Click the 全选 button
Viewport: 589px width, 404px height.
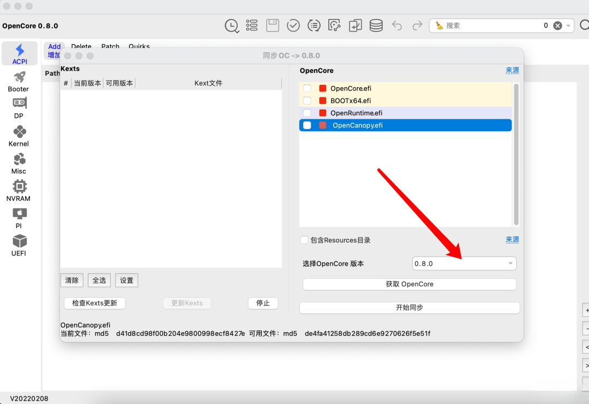(99, 280)
